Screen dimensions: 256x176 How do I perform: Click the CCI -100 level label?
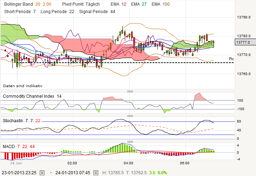[x=240, y=109]
